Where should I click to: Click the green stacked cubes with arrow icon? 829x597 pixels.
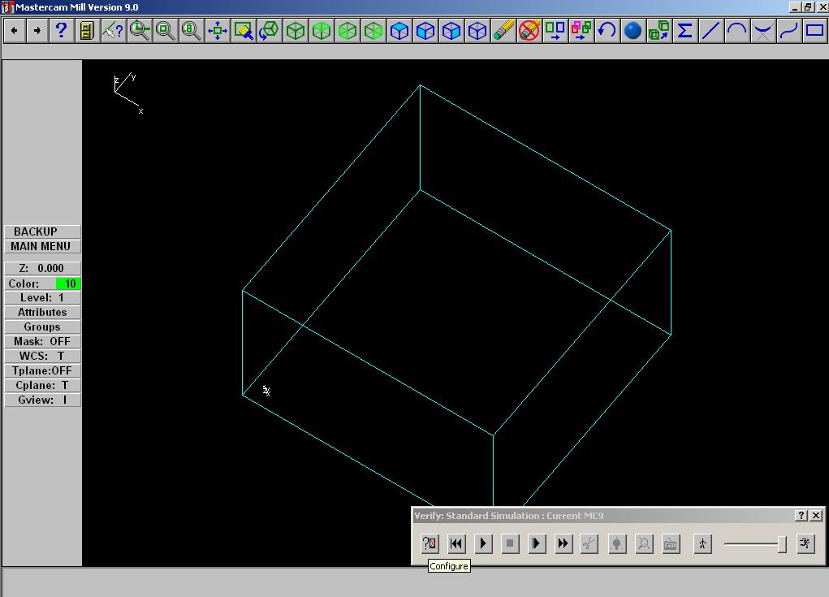click(658, 31)
